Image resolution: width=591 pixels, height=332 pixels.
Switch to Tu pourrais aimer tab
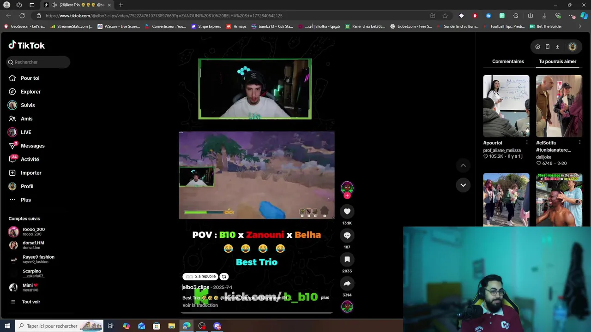pyautogui.click(x=557, y=61)
